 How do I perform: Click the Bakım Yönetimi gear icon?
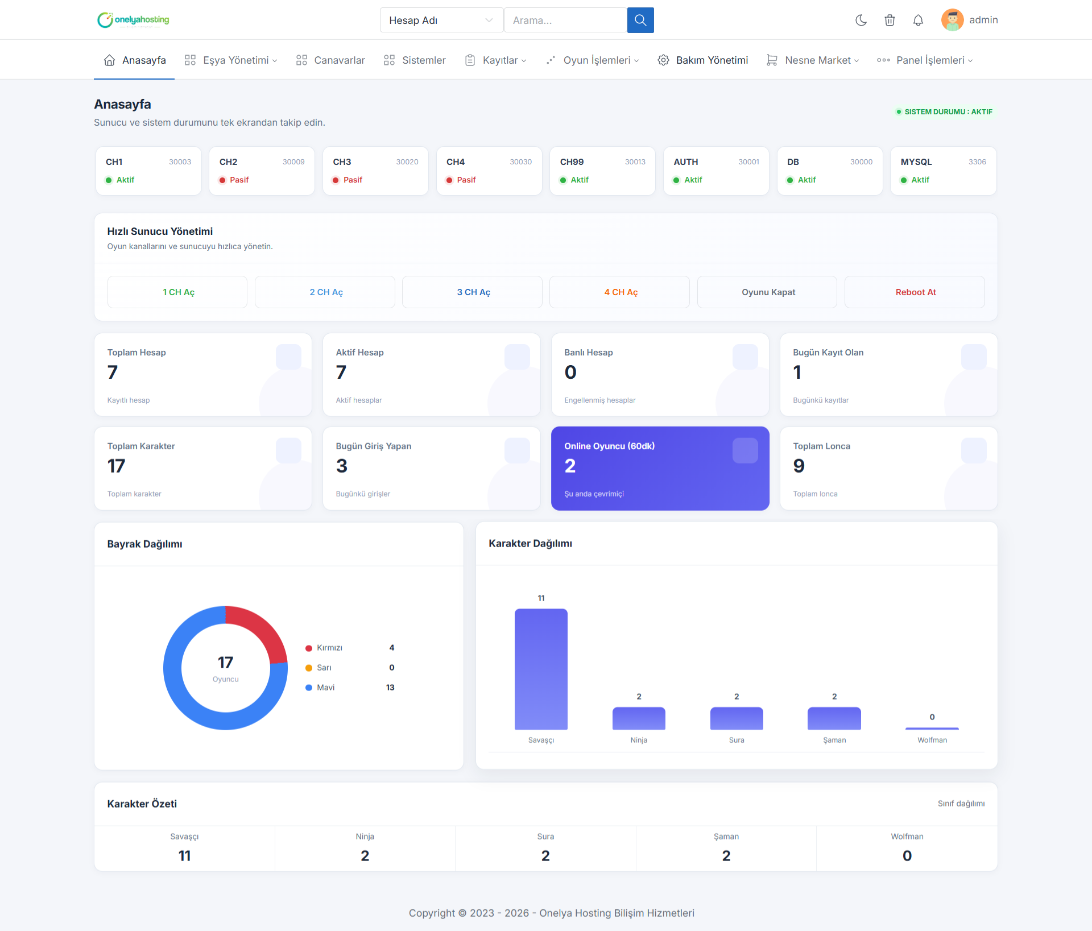pos(663,60)
